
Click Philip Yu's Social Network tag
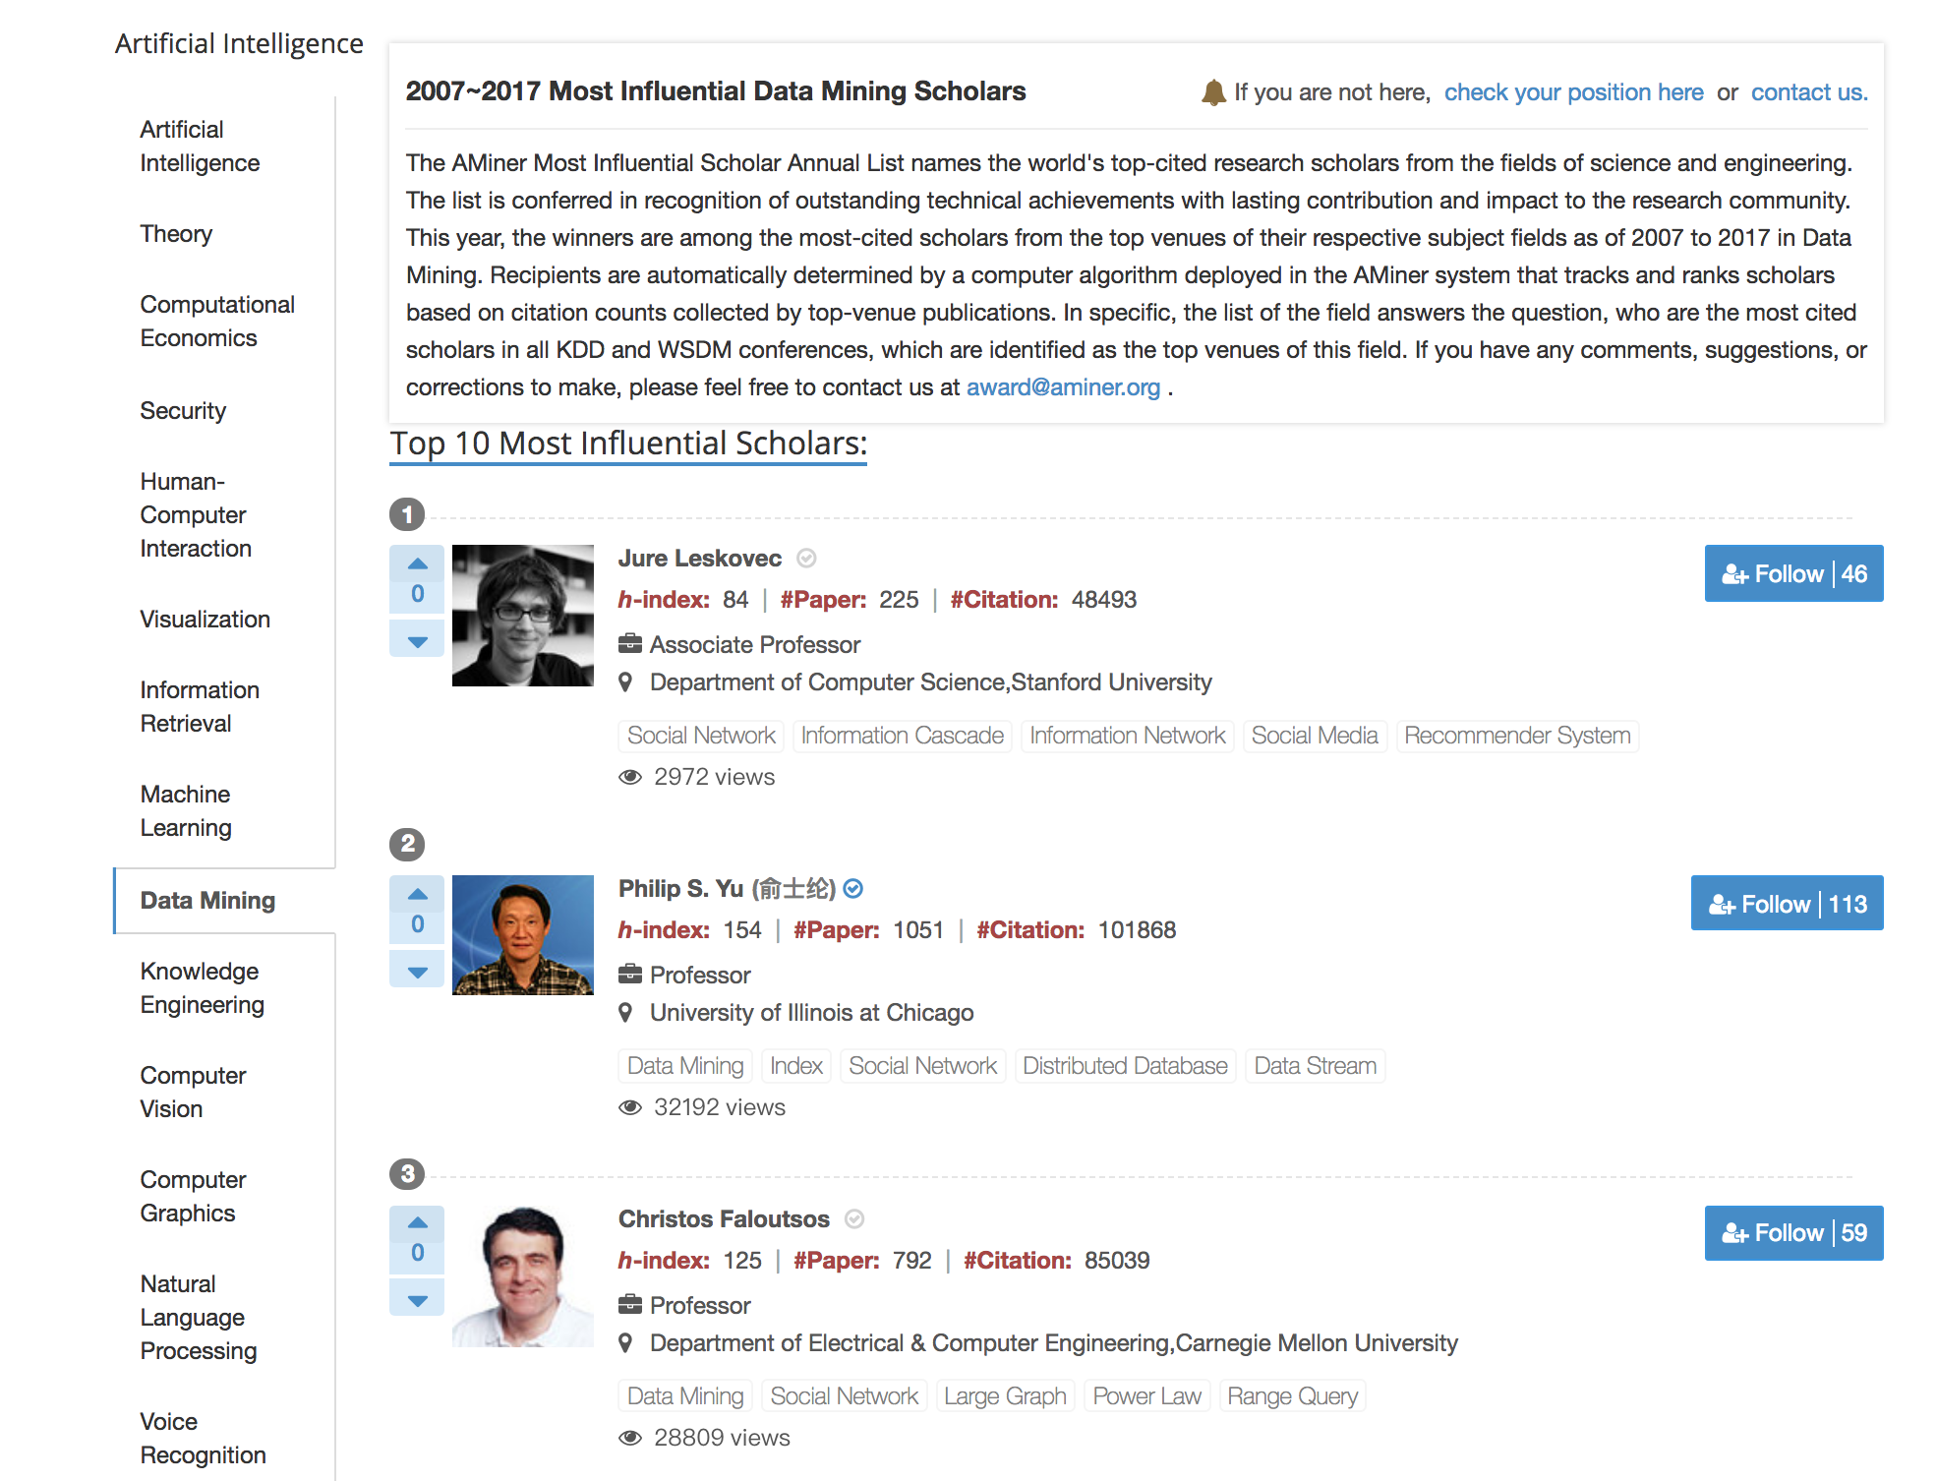click(922, 1066)
